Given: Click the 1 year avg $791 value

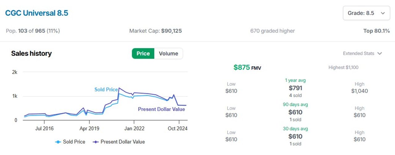Looking at the screenshot, I should tap(295, 88).
